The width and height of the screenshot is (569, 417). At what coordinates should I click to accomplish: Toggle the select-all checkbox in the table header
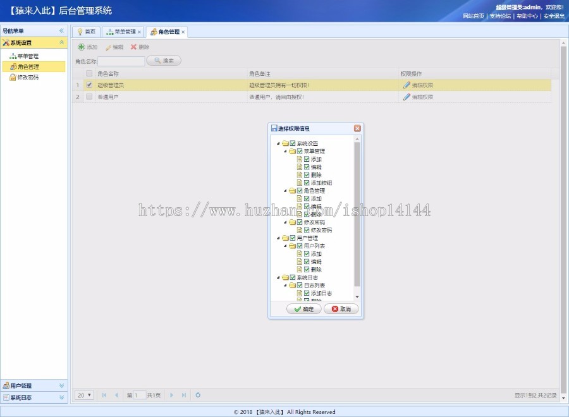pos(88,72)
